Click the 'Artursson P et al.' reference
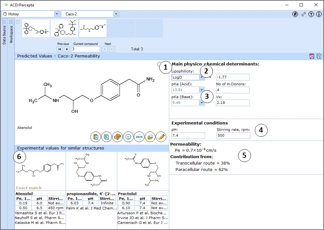 142,213
